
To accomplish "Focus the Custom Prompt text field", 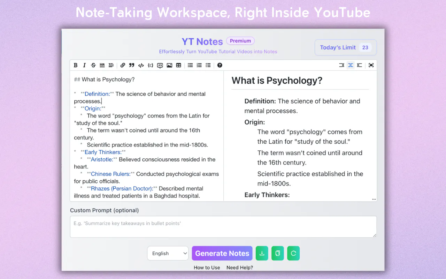I will click(x=223, y=227).
